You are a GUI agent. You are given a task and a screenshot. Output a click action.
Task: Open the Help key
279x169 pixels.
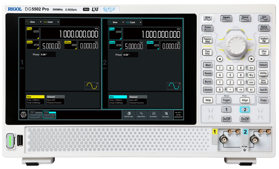pos(208,100)
